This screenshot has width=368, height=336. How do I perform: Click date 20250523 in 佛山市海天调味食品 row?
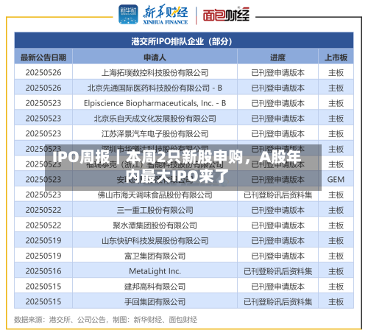(x=43, y=195)
